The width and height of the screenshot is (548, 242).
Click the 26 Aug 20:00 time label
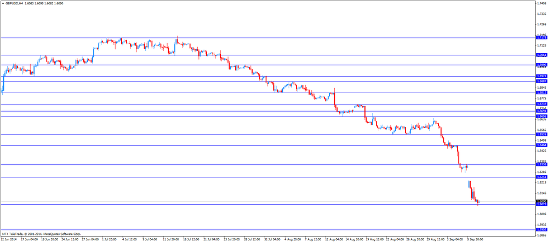tap(414, 240)
